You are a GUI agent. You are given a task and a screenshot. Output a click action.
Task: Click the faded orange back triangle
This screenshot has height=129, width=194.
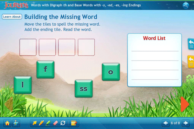tap(9, 104)
